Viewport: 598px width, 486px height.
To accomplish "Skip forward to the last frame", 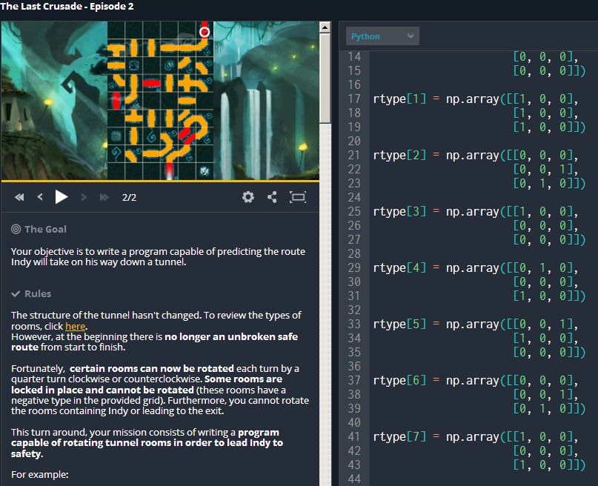I will (103, 197).
